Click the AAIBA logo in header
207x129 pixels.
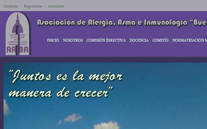pyautogui.click(x=18, y=34)
